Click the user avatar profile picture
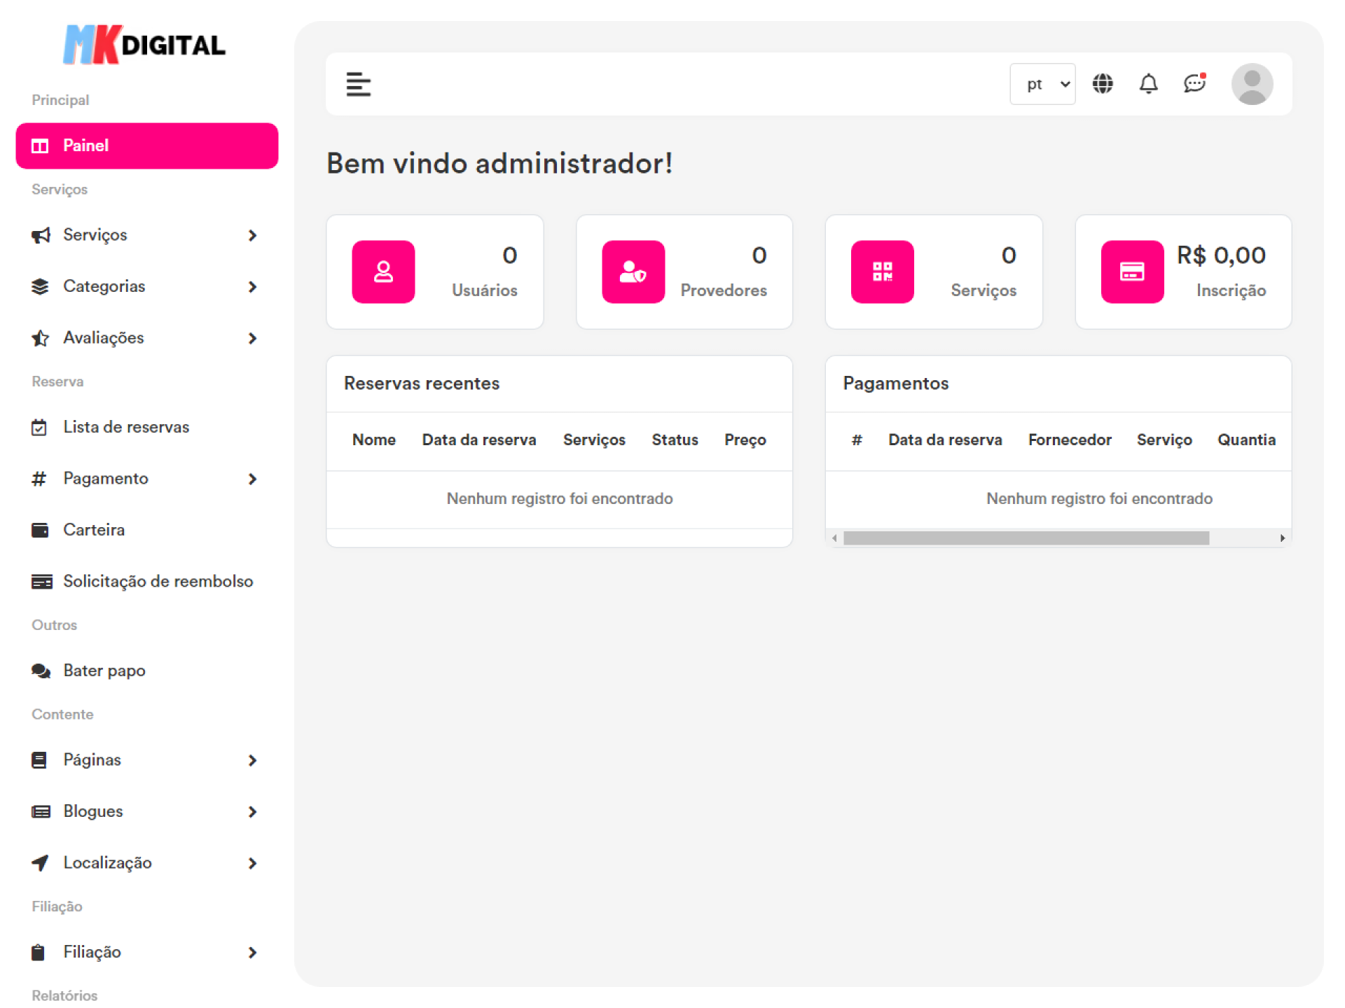The height and width of the screenshot is (1008, 1345). tap(1252, 84)
